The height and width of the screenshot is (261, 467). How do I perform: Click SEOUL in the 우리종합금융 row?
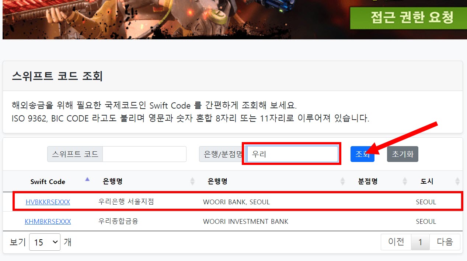(x=426, y=222)
